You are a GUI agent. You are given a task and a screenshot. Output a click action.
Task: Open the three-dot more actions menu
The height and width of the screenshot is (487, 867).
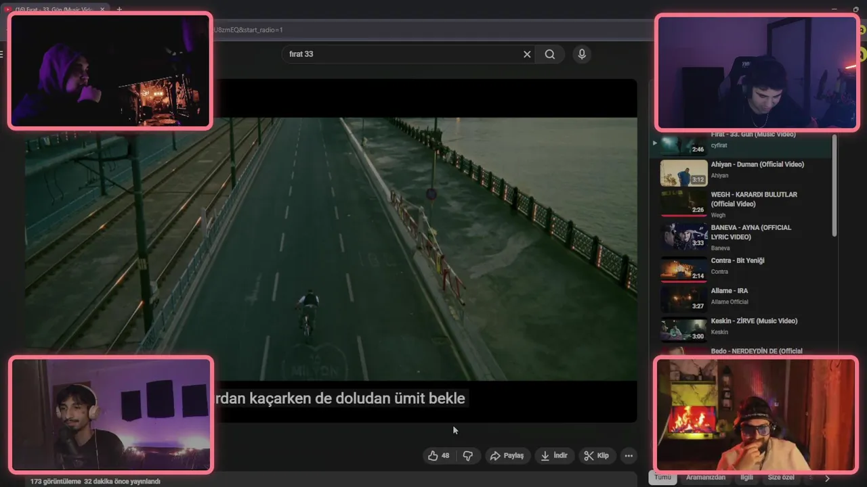[629, 456]
